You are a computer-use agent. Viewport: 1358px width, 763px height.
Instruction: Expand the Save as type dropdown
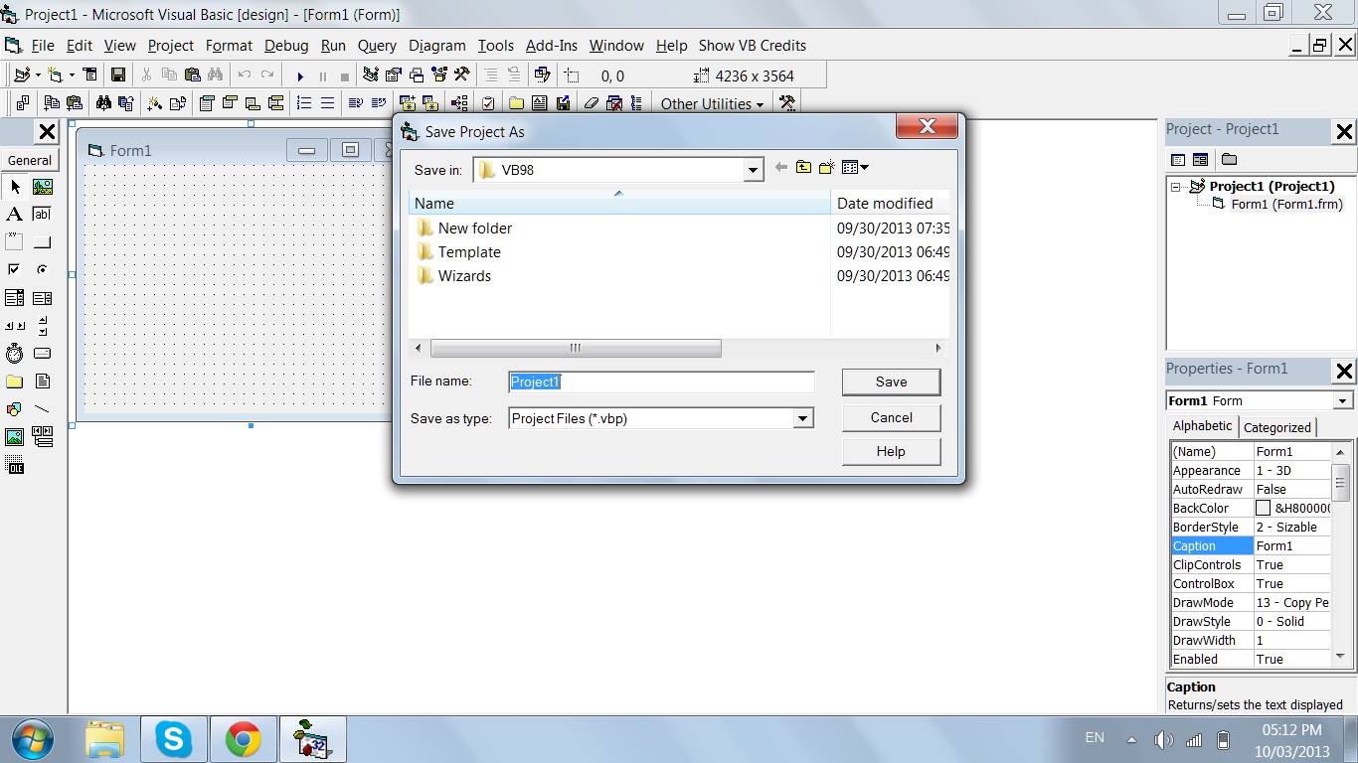click(802, 419)
